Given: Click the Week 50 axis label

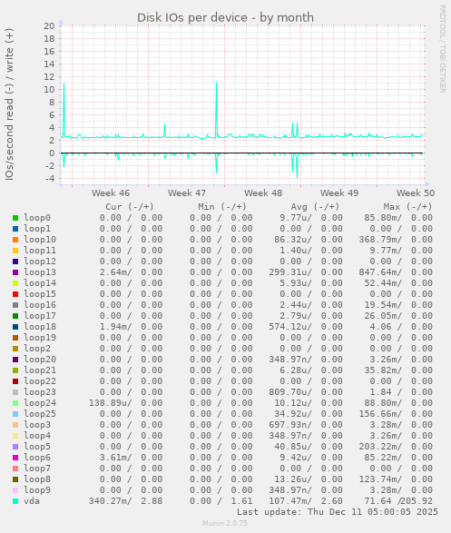Looking at the screenshot, I should point(416,193).
